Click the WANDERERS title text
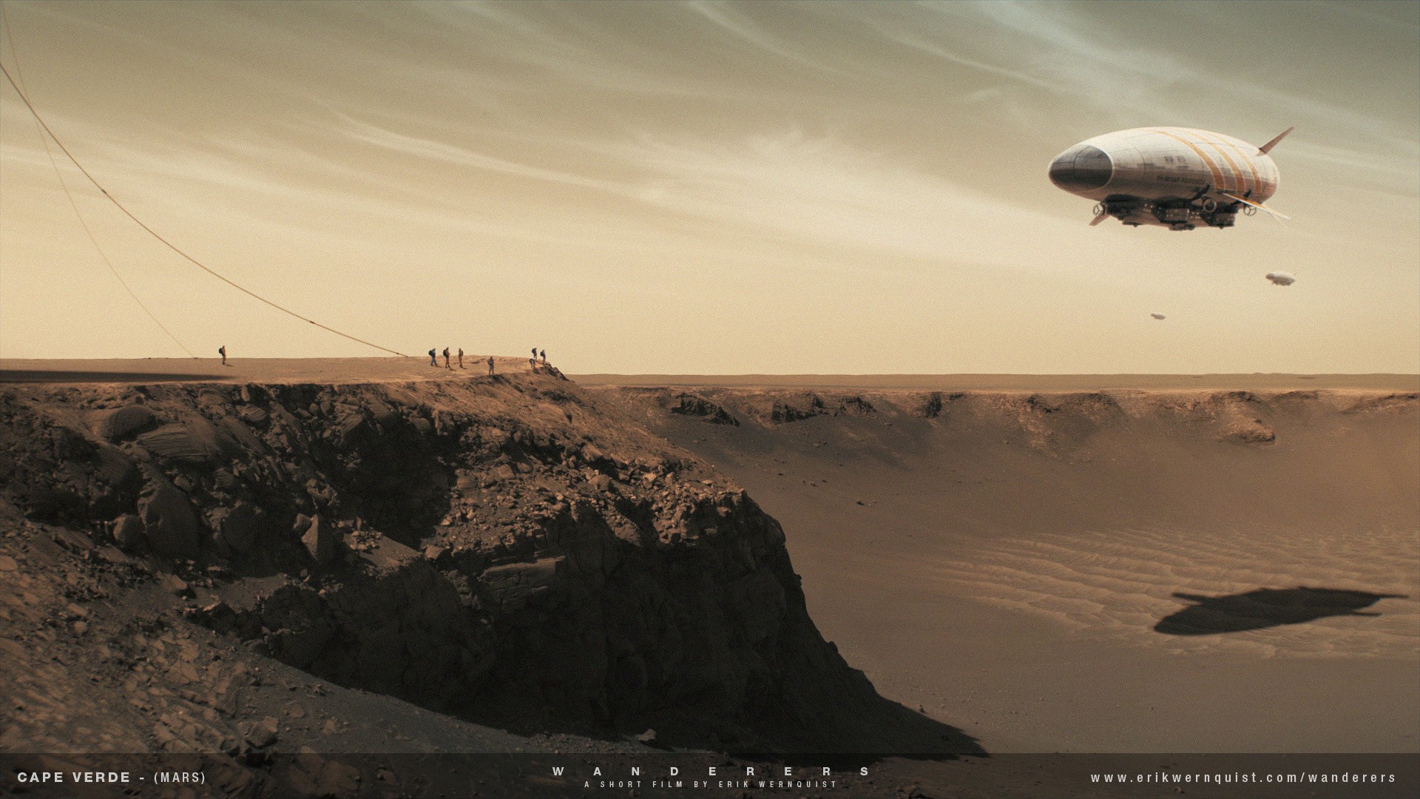The image size is (1420, 799). [x=710, y=771]
